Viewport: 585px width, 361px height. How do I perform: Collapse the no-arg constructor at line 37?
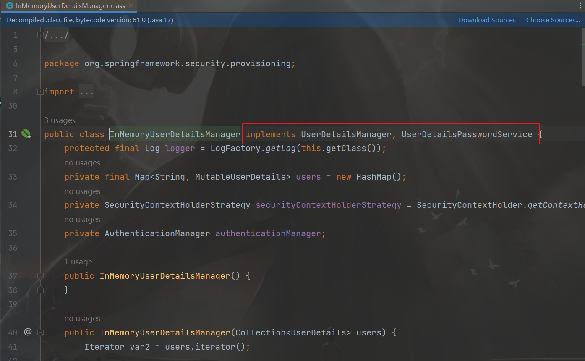[x=40, y=276]
